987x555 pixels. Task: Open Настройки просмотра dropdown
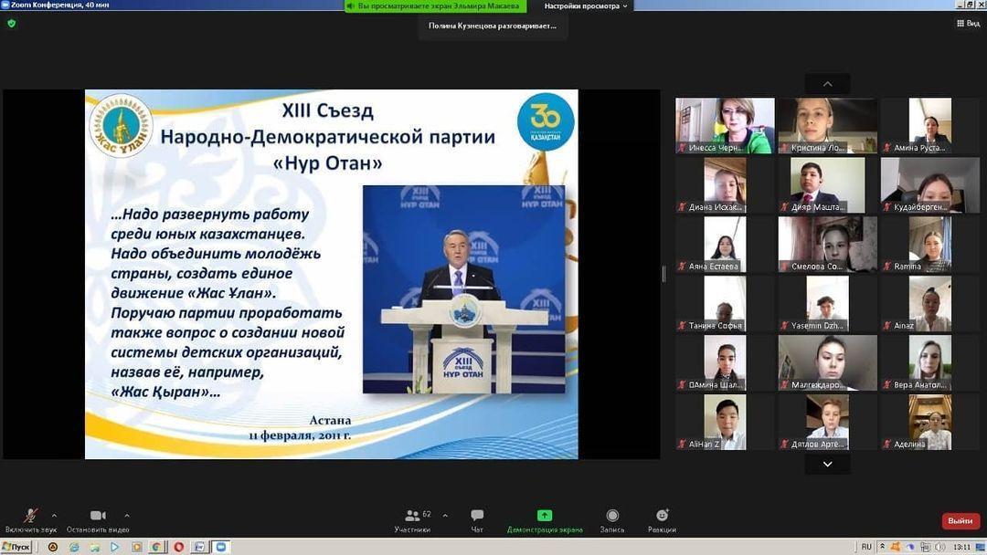586,5
